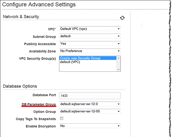Image resolution: width=173 pixels, height=137 pixels.
Task: Click the security group list scroll-down arrow
Action: (119, 70)
